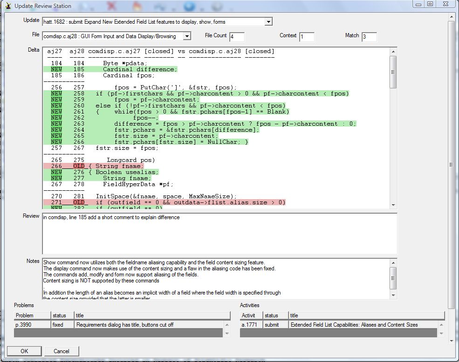Click the main window scroll-up arrow
This screenshot has height=362, width=459.
tap(451, 17)
